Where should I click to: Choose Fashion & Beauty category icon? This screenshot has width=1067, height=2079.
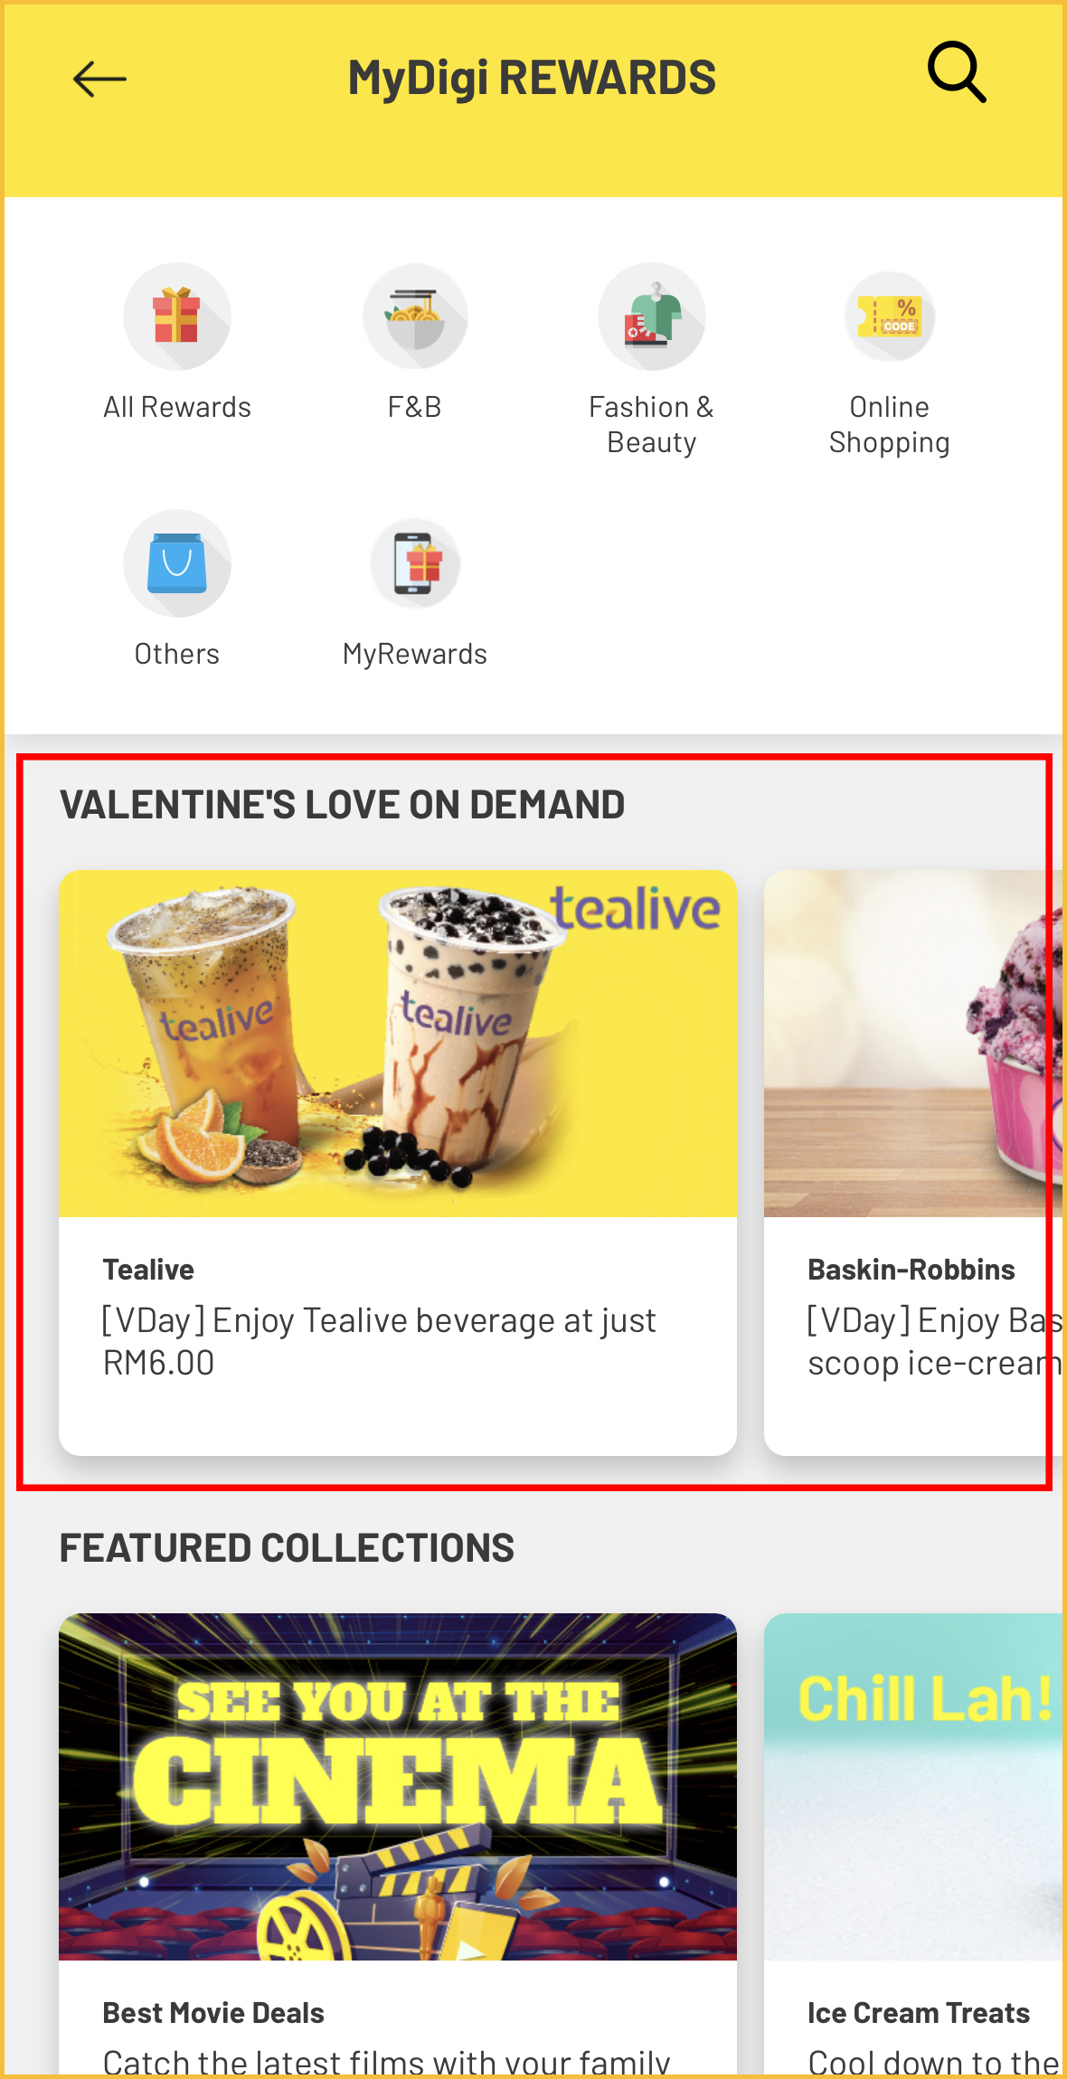pyautogui.click(x=652, y=317)
